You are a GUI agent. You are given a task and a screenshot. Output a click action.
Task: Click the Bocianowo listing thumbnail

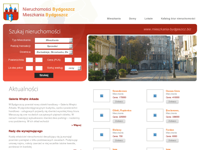click(155, 115)
